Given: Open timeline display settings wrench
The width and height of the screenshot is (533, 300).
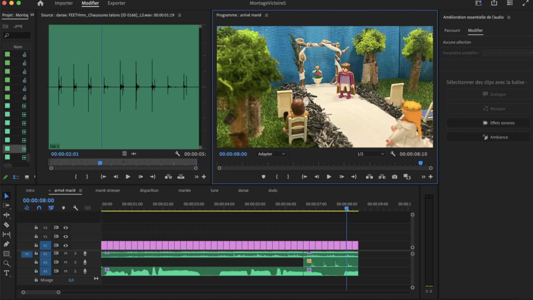Looking at the screenshot, I should tap(75, 208).
